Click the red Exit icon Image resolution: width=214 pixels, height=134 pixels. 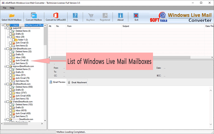pos(136,15)
